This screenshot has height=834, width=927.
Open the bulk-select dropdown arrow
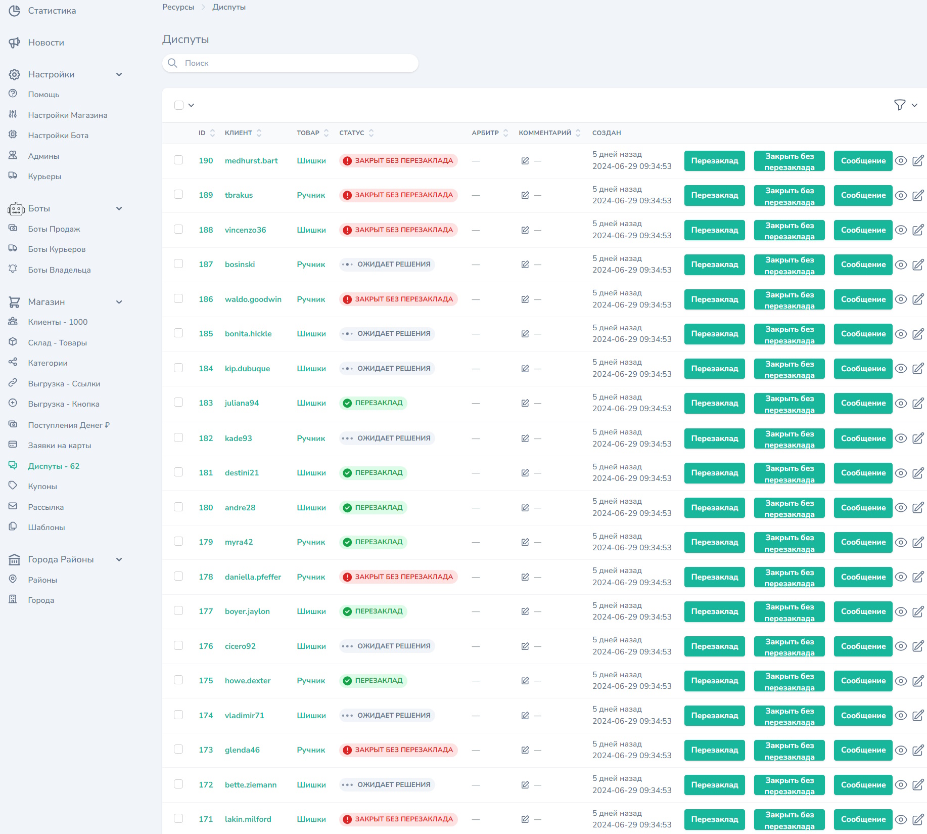(x=192, y=105)
